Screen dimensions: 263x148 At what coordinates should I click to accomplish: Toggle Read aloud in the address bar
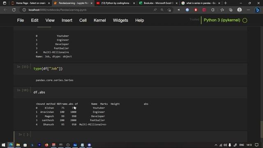(x=155, y=10)
